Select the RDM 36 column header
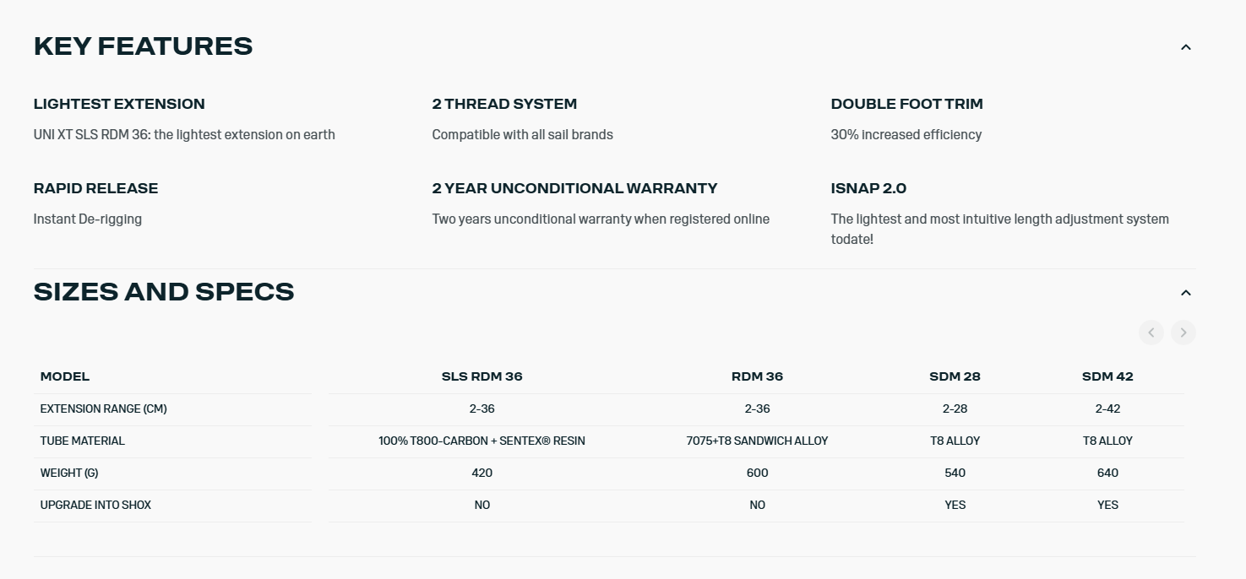1246x579 pixels. pyautogui.click(x=757, y=376)
